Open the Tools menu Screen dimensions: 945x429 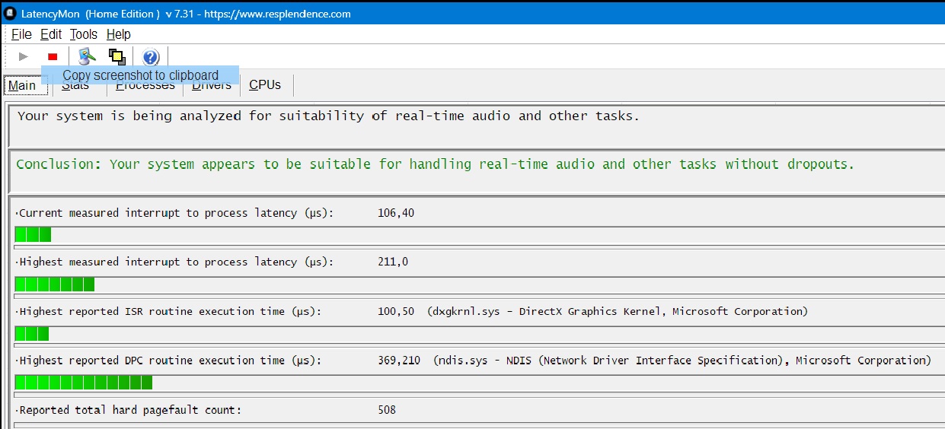tap(84, 34)
